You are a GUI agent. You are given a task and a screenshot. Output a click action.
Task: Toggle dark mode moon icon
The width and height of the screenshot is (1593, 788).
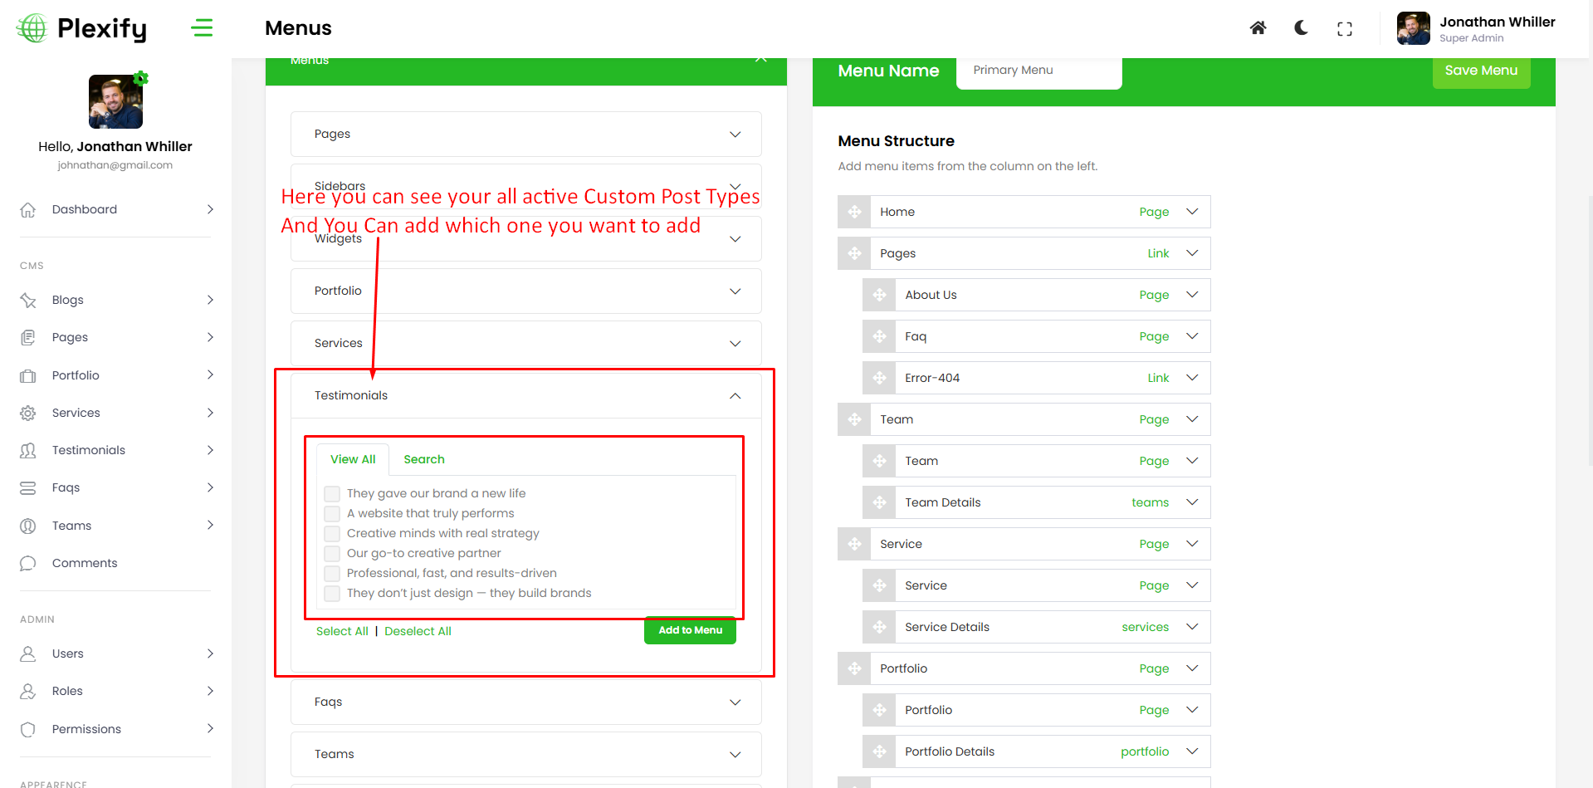[x=1301, y=28]
